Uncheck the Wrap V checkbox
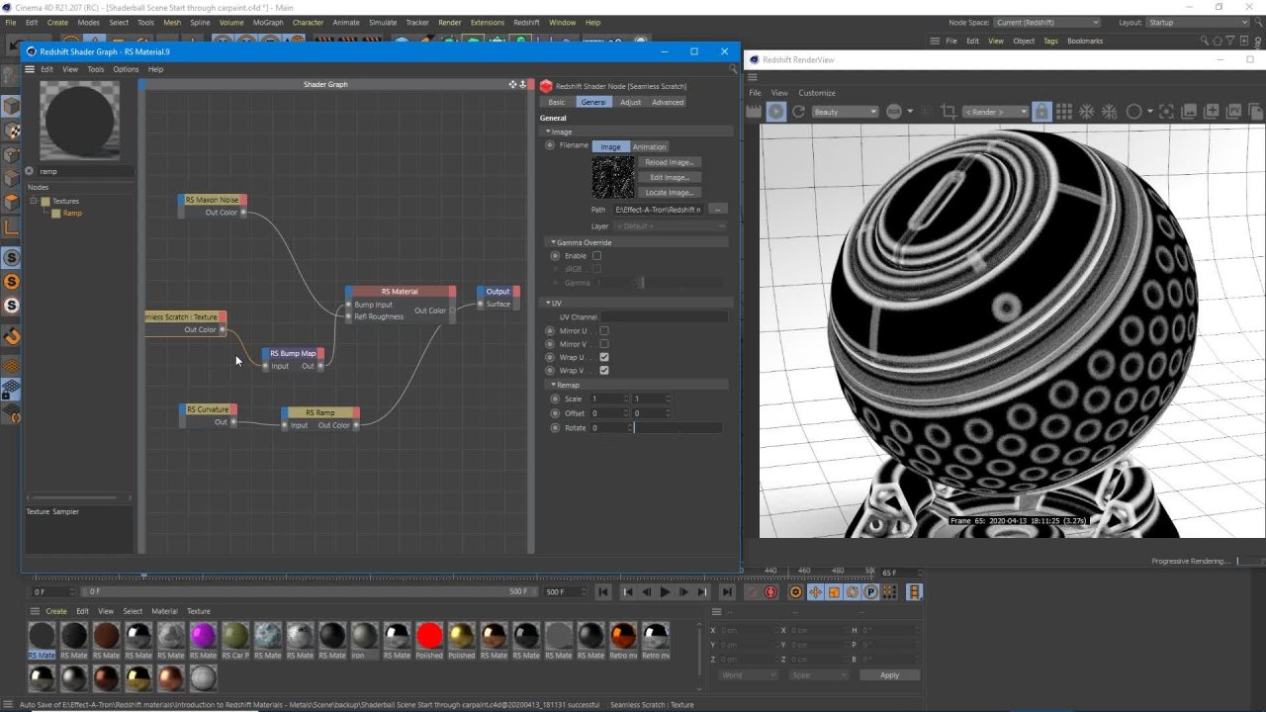 (604, 371)
